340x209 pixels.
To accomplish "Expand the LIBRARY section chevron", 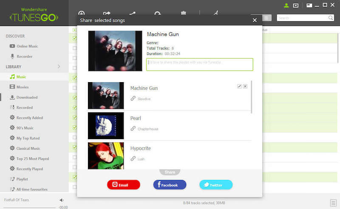I will click(59, 66).
